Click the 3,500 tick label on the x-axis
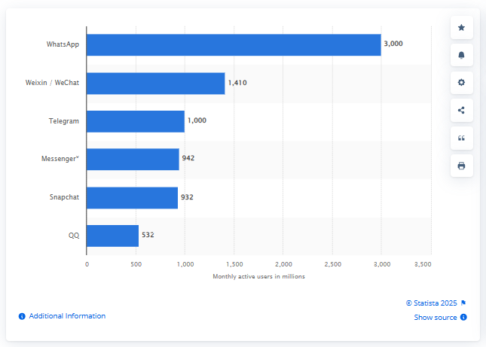The image size is (486, 347). [x=423, y=264]
